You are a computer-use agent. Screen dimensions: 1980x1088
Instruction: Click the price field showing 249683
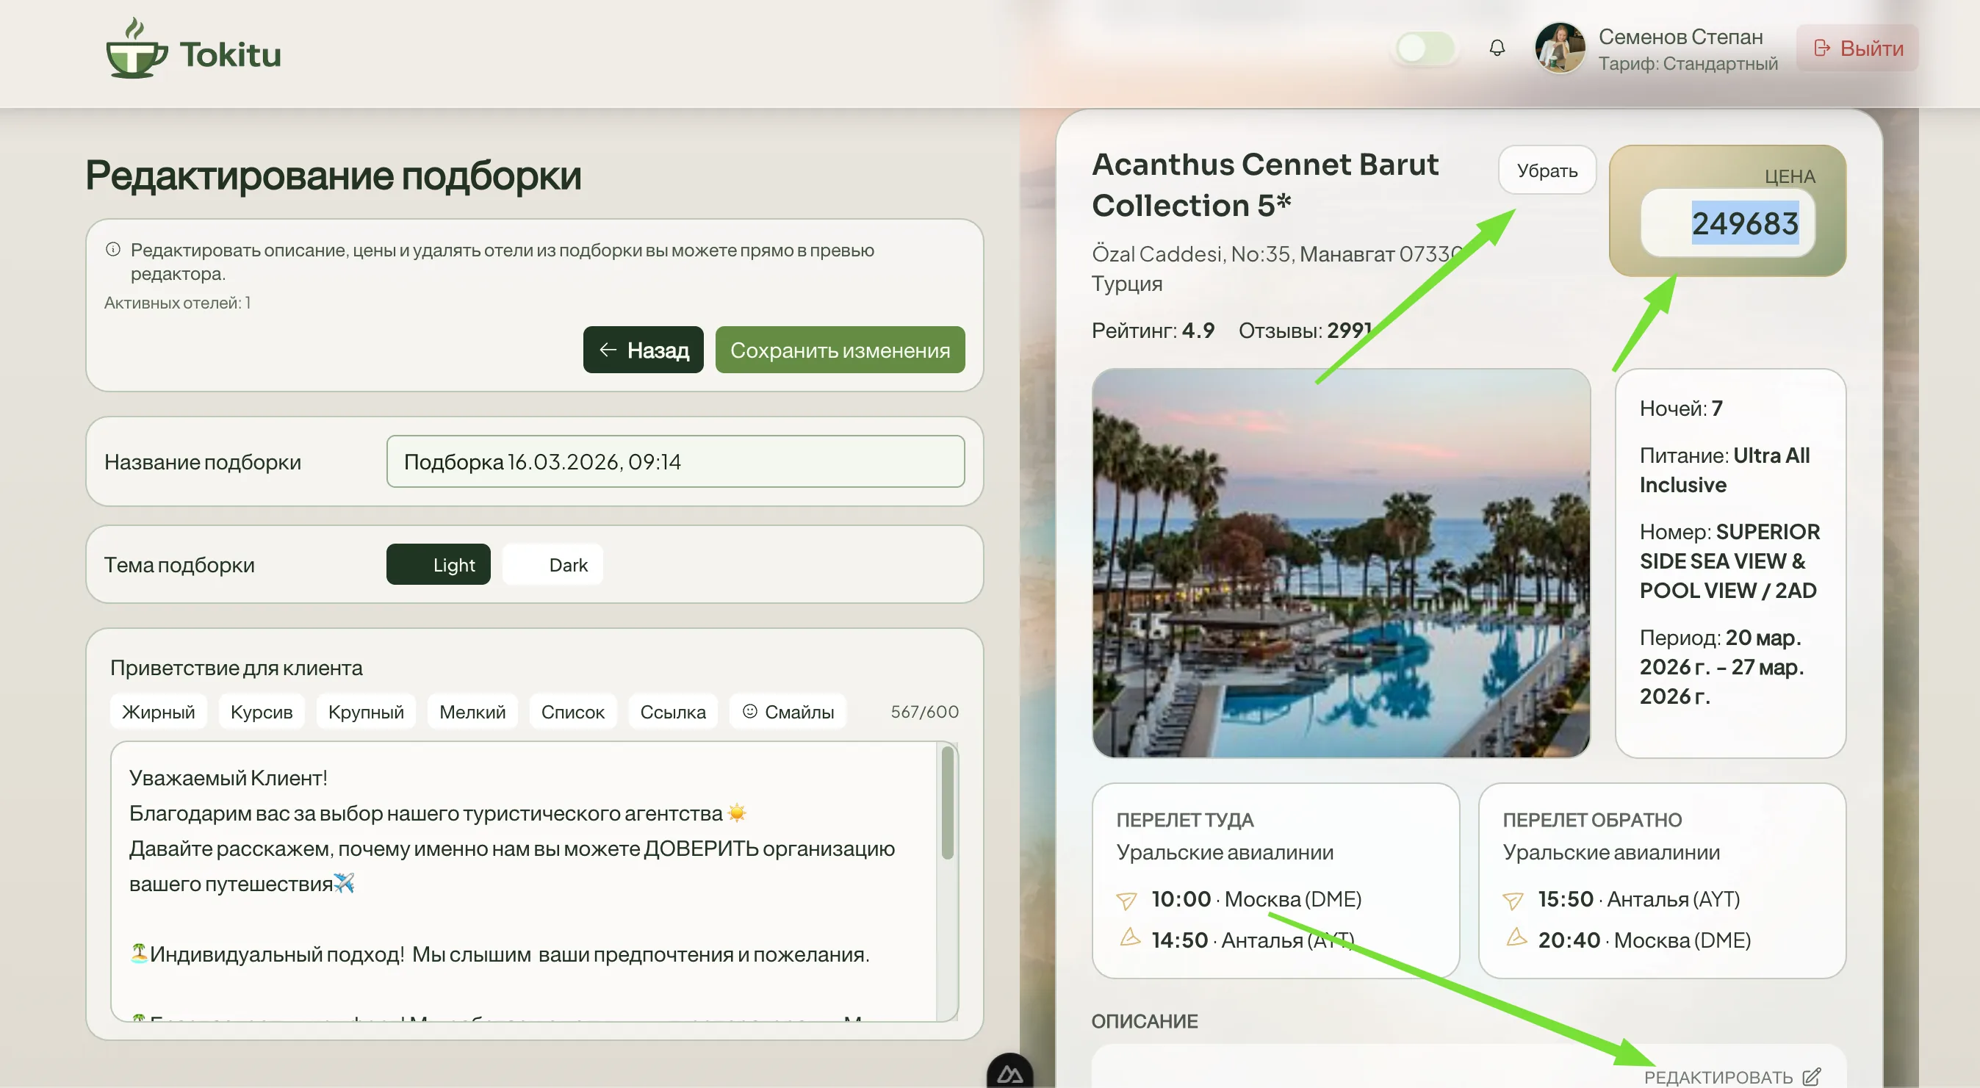(x=1728, y=223)
